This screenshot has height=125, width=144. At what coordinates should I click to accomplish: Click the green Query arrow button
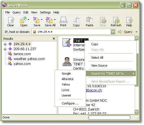[120, 32]
